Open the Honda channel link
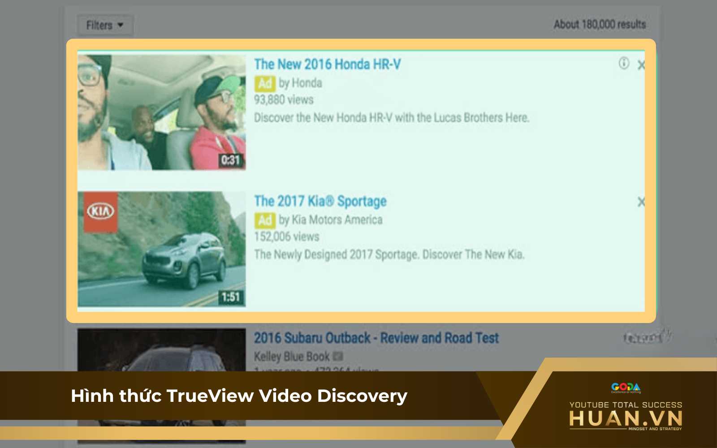 pyautogui.click(x=307, y=83)
